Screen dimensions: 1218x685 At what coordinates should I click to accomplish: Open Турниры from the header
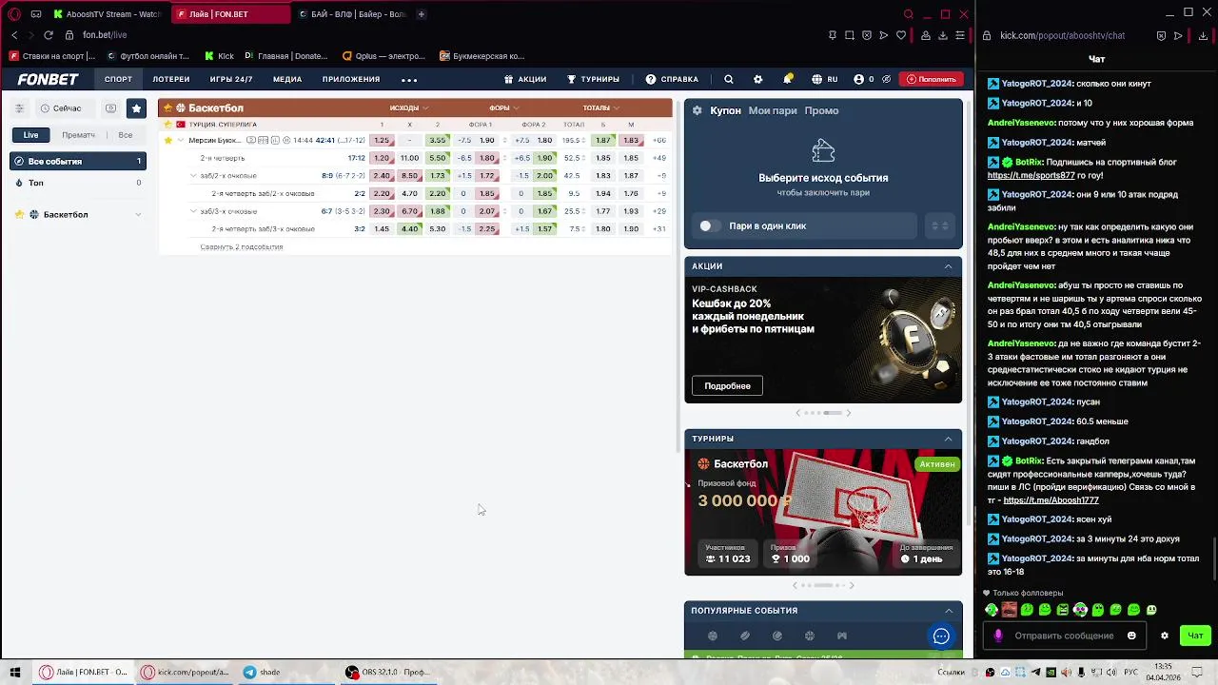593,79
